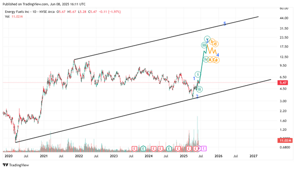Image resolution: width=296 pixels, height=170 pixels.
Task: Click the circled green wave i label
Action: [198, 75]
